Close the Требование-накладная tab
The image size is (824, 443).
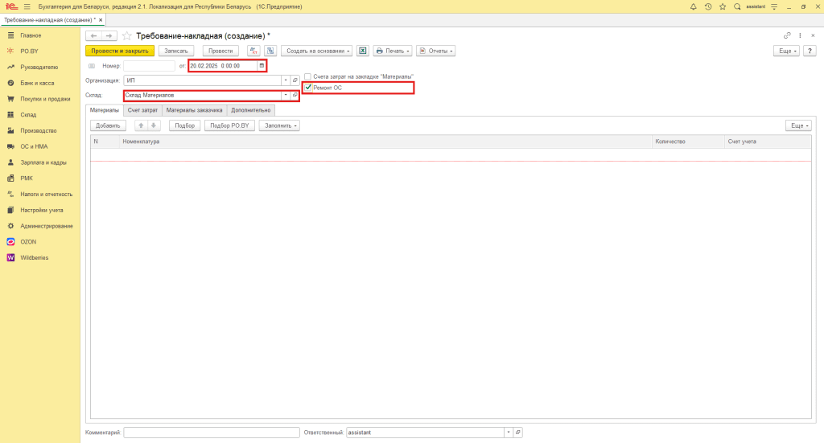coord(101,20)
